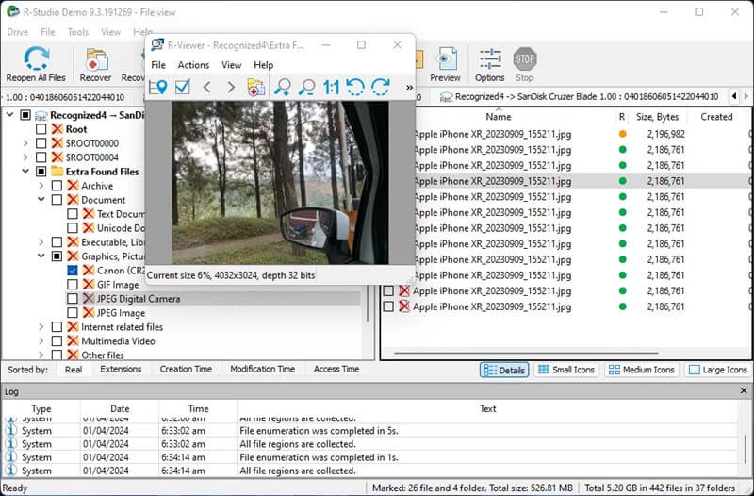Expand the Archive node
This screenshot has height=496, width=754.
pyautogui.click(x=41, y=186)
